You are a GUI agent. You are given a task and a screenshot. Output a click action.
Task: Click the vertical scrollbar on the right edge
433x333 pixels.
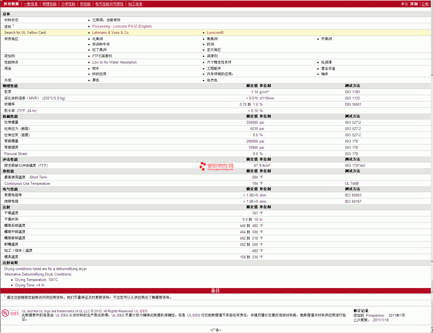click(432, 164)
